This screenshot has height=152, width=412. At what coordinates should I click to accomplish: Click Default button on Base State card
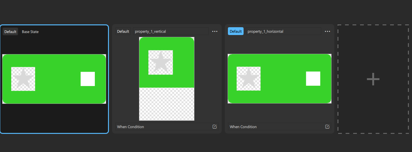(x=10, y=32)
